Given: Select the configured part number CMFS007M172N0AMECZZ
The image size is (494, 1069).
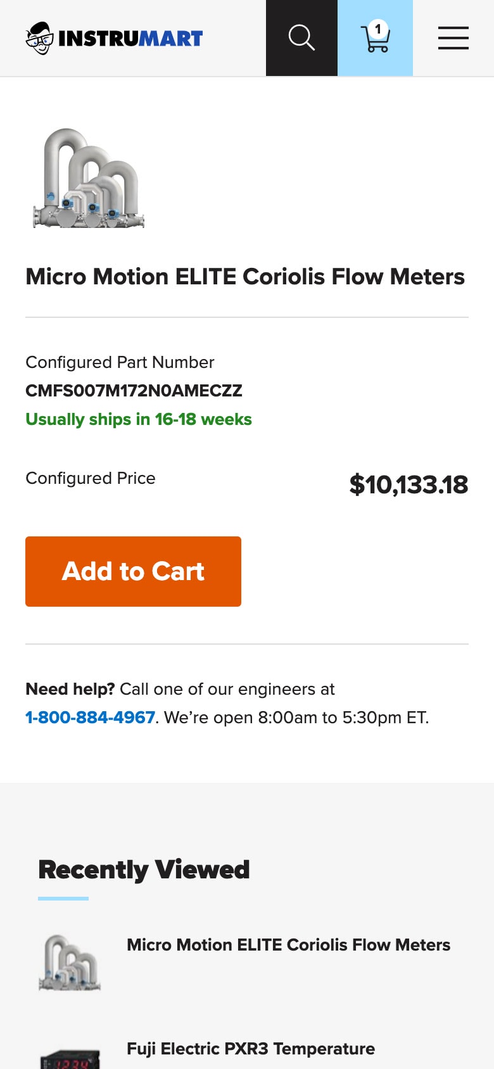Looking at the screenshot, I should [134, 391].
